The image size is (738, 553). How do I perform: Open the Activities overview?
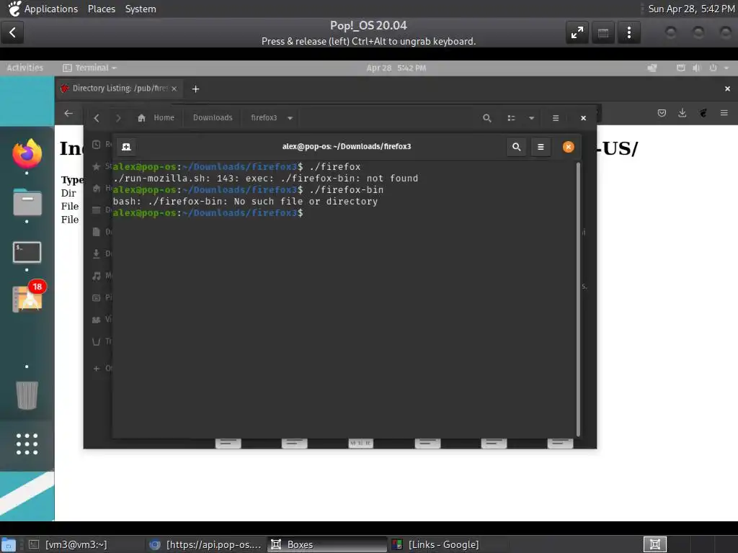(x=25, y=68)
